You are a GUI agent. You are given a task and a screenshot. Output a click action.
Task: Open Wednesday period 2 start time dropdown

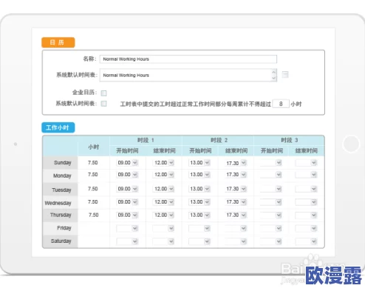pyautogui.click(x=199, y=202)
